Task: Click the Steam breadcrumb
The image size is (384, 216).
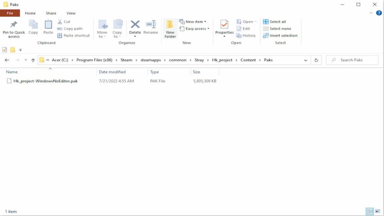Action: click(x=126, y=60)
